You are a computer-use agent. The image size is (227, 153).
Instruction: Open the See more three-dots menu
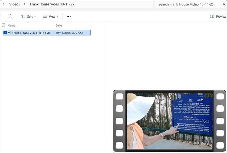click(x=68, y=16)
